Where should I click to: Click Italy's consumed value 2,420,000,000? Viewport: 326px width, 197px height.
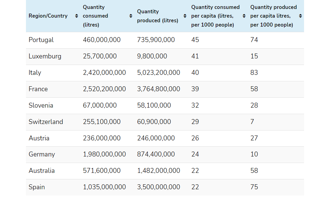coord(104,73)
